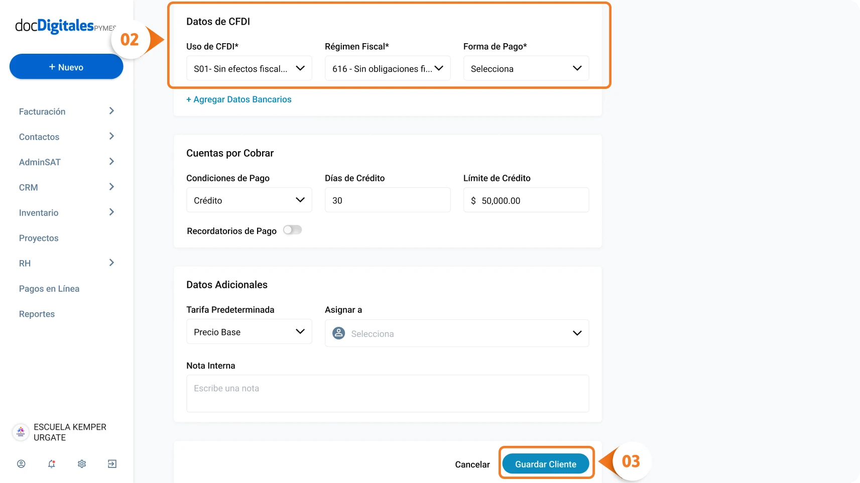Image resolution: width=860 pixels, height=483 pixels.
Task: Expand Inventario menu chevron
Action: coord(111,212)
